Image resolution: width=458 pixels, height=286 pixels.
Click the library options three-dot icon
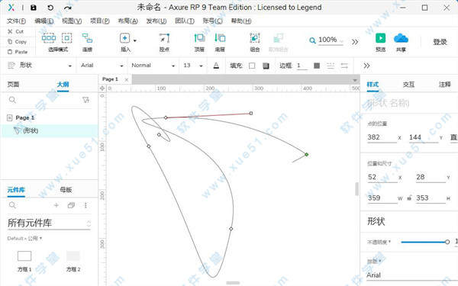pyautogui.click(x=85, y=205)
